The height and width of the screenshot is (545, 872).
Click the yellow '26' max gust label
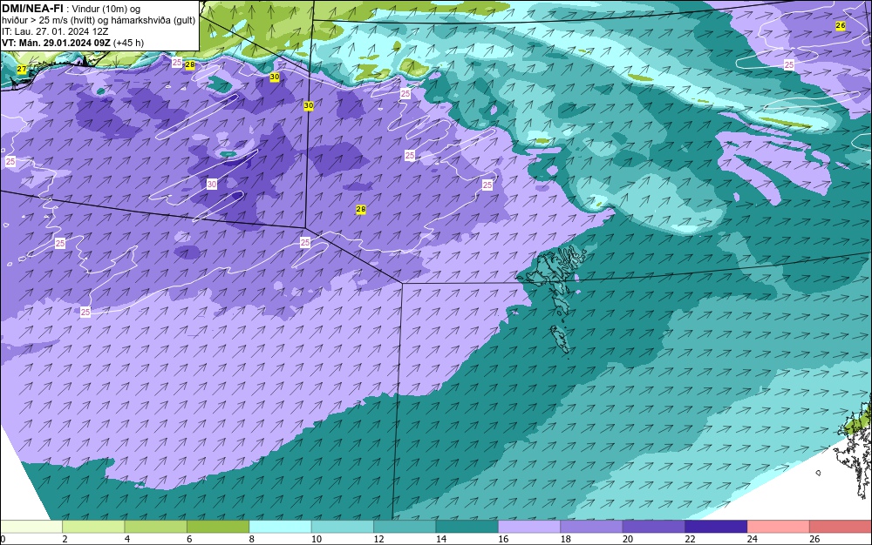click(841, 25)
